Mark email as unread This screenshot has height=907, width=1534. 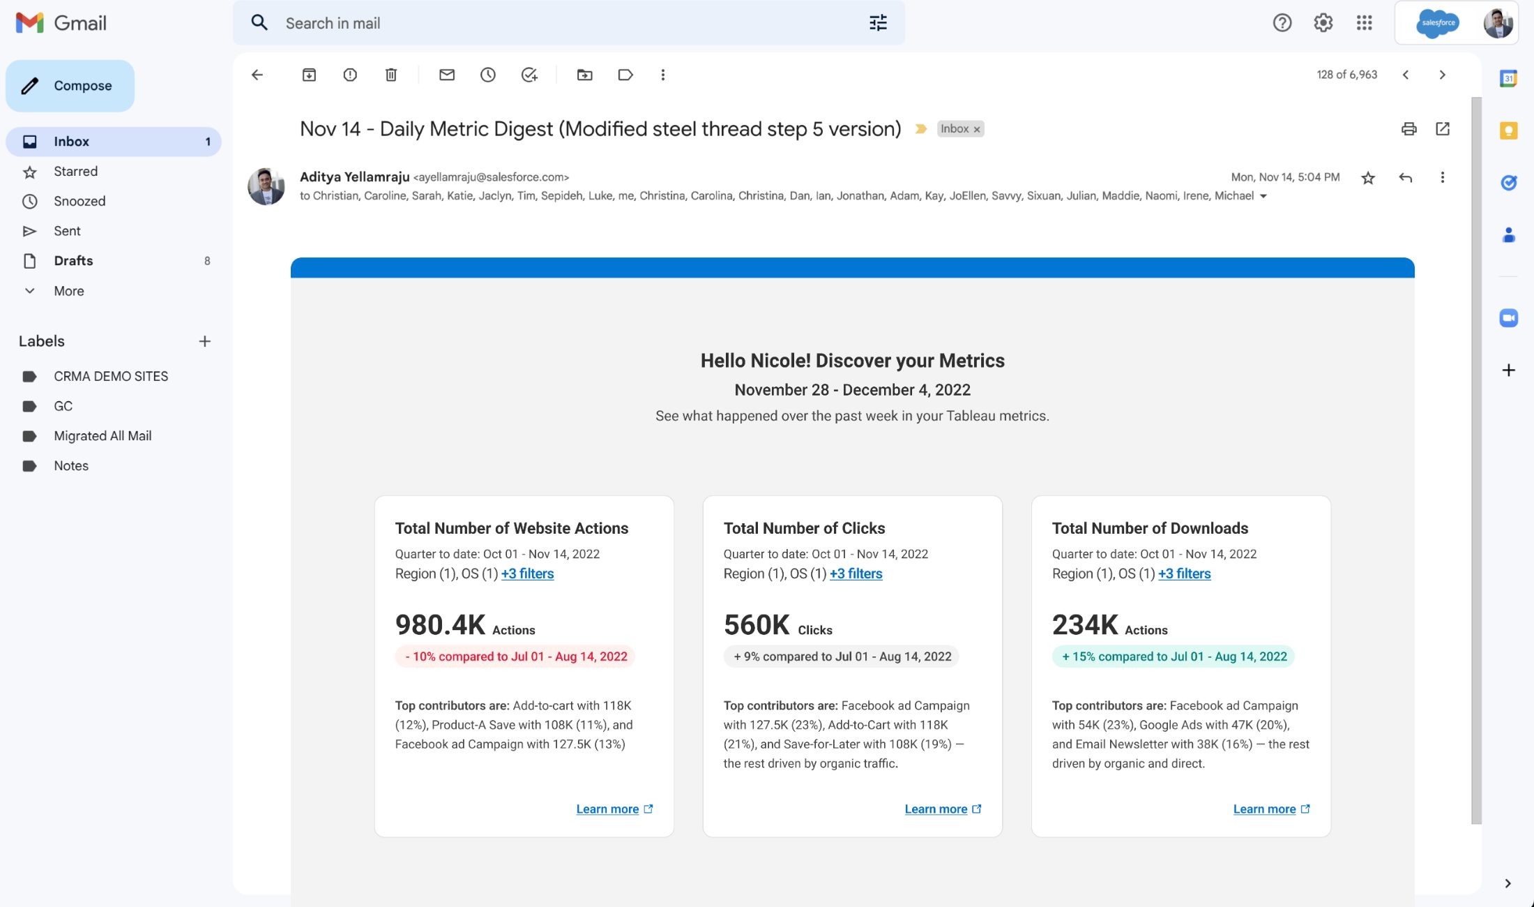(447, 75)
